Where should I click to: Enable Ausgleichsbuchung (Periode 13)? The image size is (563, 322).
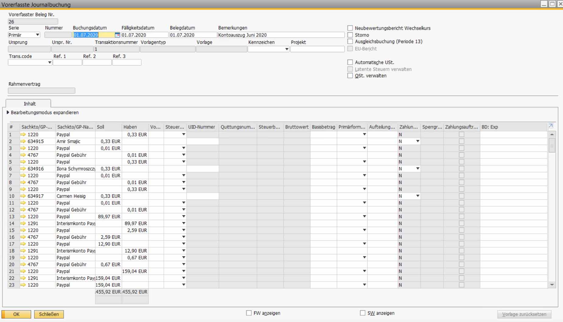point(350,41)
